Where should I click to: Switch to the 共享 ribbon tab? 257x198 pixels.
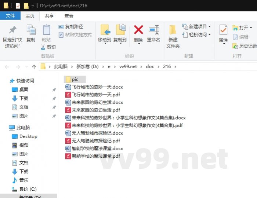[49, 16]
